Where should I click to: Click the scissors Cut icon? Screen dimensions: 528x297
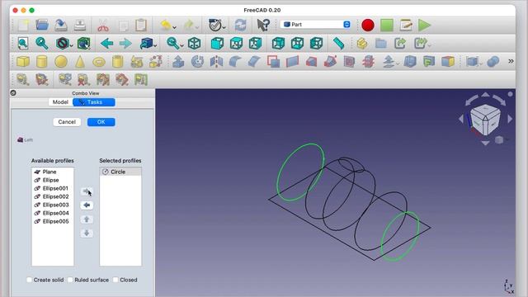point(103,26)
